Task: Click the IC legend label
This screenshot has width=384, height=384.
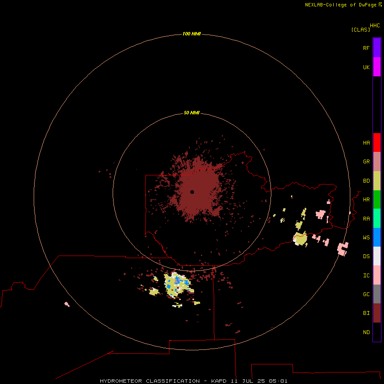Action: 367,275
